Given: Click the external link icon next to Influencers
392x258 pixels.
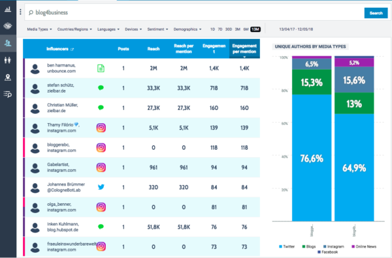Looking at the screenshot, I should tap(73, 50).
